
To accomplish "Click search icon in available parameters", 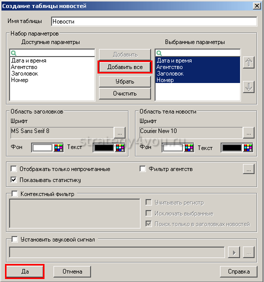I will [13, 53].
